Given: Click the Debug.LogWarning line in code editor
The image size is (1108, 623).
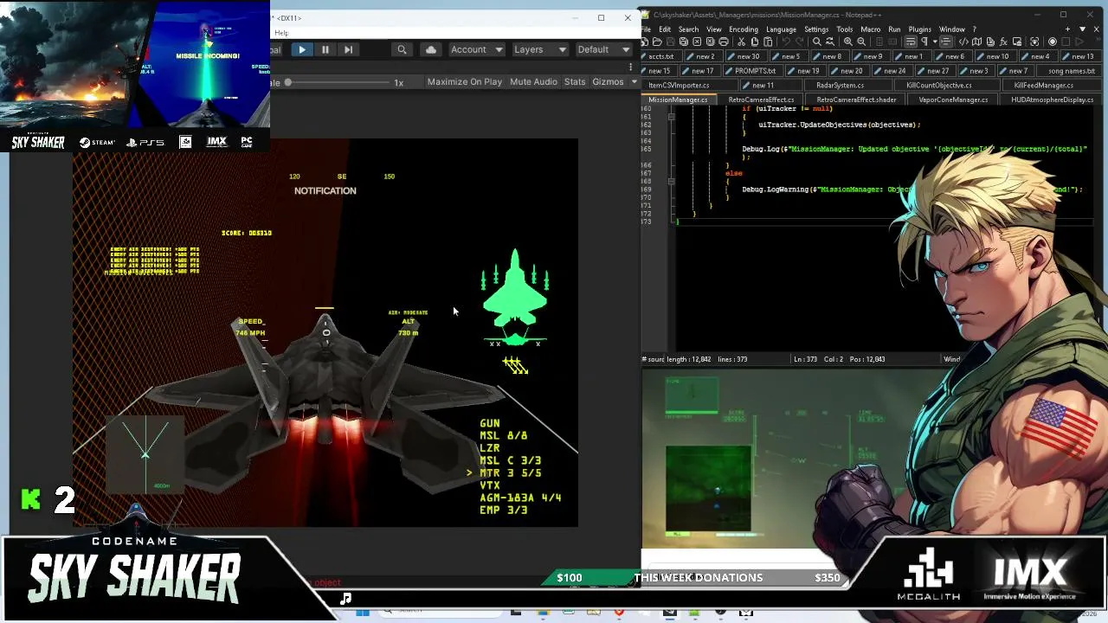Looking at the screenshot, I should pos(912,189).
